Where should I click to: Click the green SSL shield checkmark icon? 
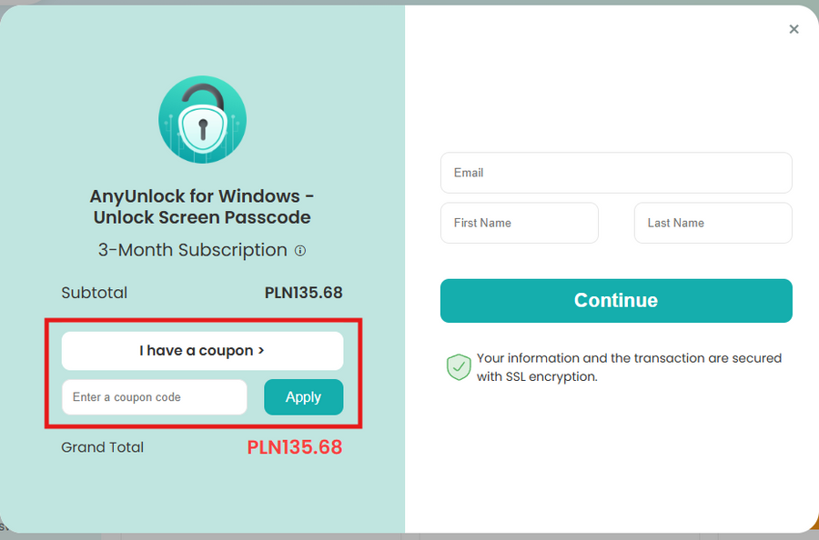point(459,367)
